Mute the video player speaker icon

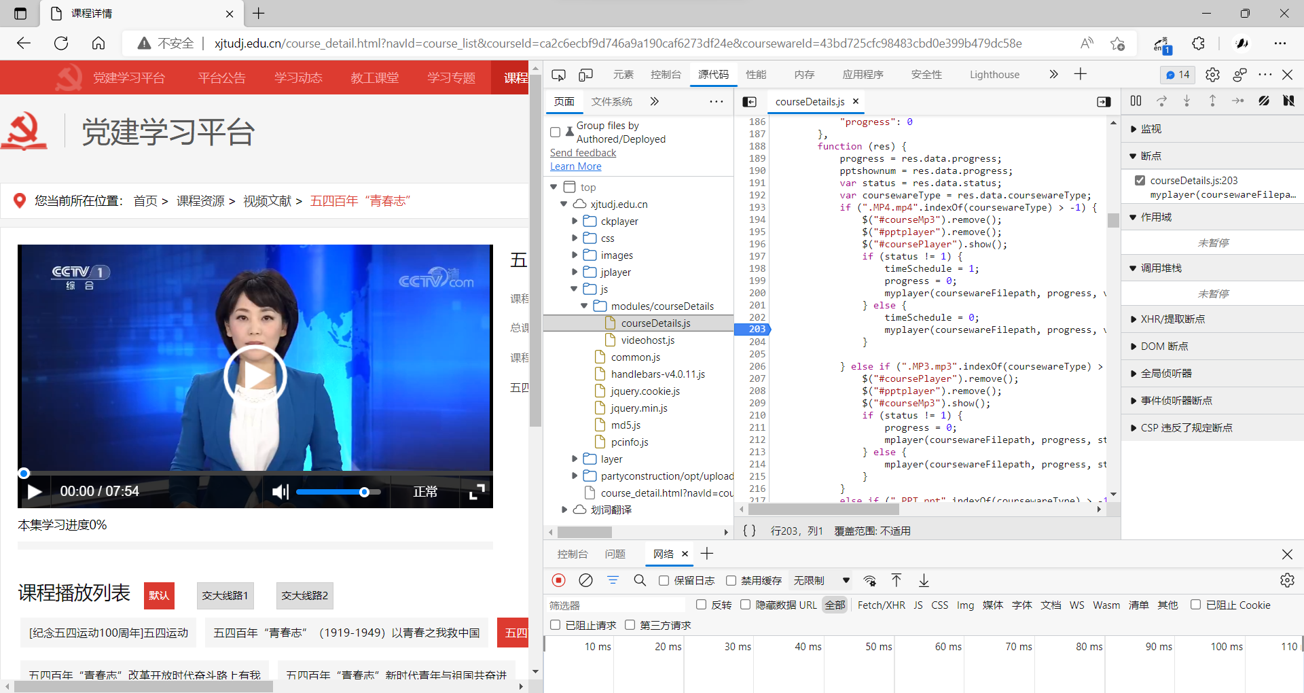point(280,491)
